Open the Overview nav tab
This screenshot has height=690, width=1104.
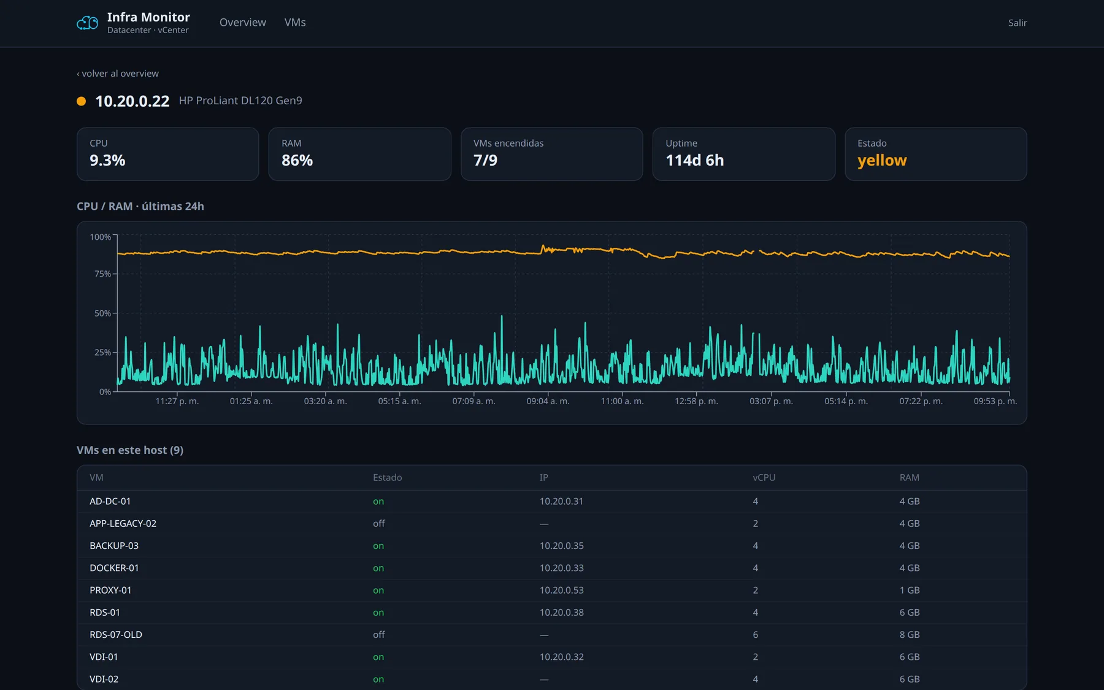tap(243, 23)
